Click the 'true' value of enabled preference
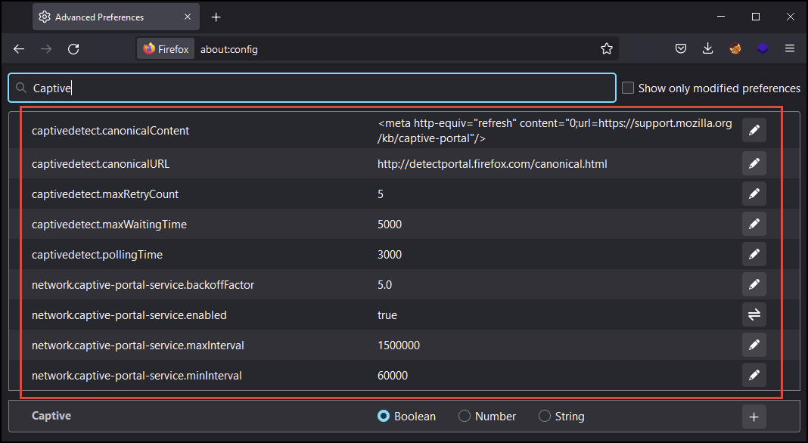 pyautogui.click(x=387, y=315)
